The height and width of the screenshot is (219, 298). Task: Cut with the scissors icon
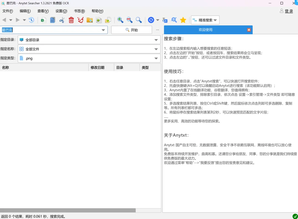(62, 20)
